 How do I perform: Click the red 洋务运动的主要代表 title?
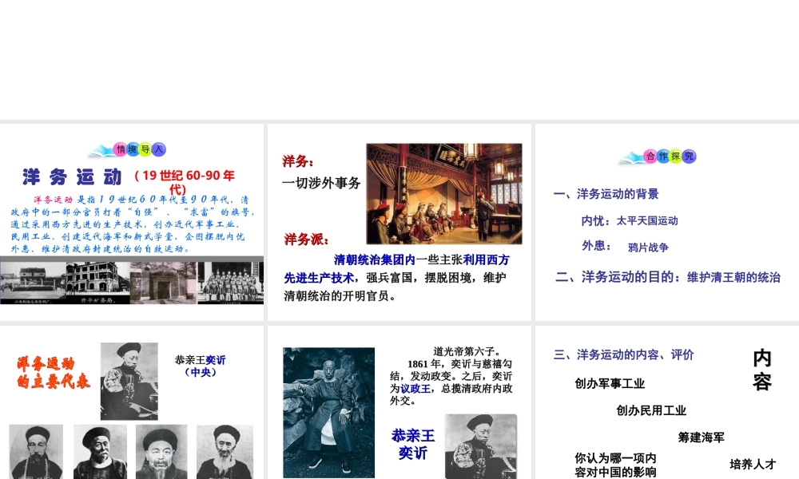(54, 372)
